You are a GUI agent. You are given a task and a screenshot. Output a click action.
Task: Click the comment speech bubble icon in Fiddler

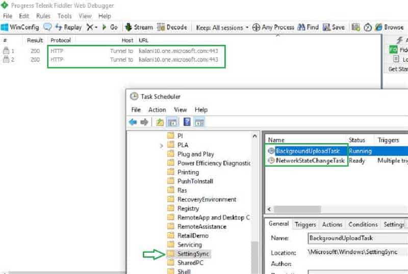(47, 27)
